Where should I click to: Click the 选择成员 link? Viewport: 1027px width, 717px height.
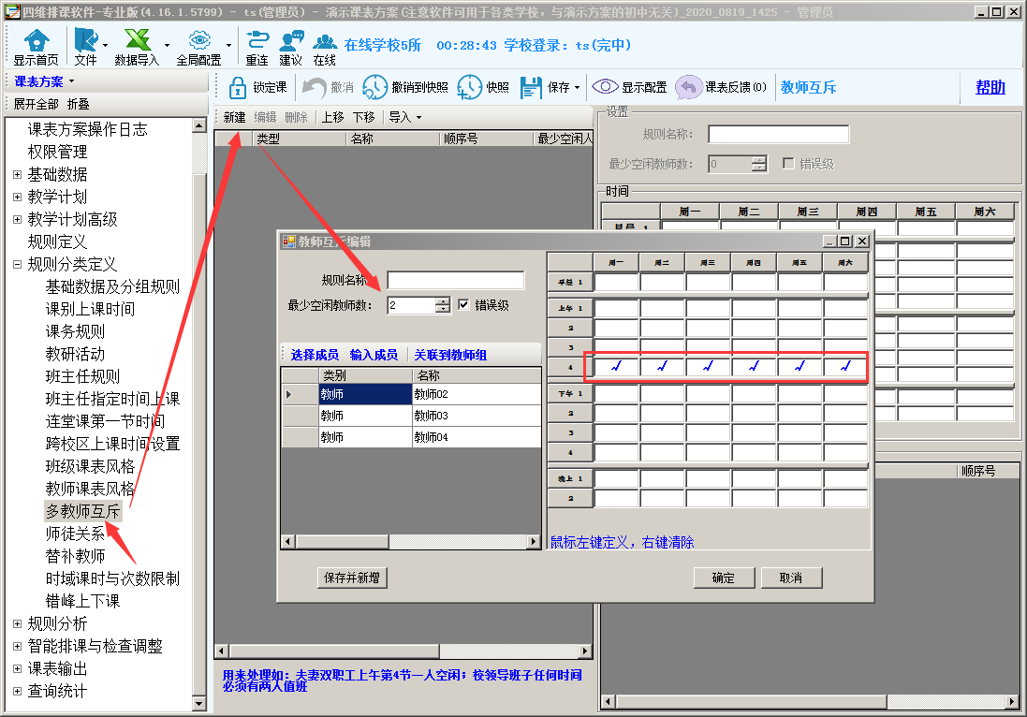point(315,355)
